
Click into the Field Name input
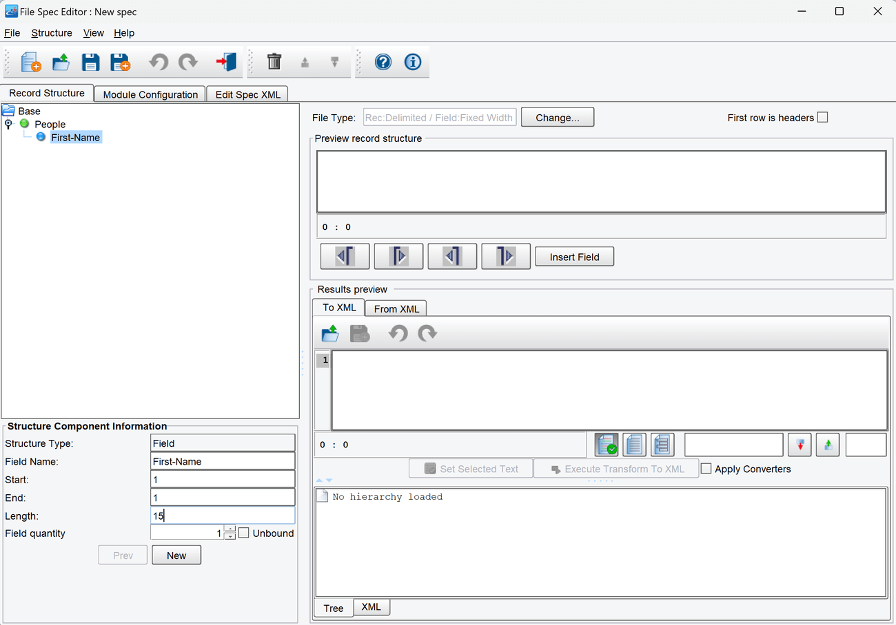pos(223,461)
